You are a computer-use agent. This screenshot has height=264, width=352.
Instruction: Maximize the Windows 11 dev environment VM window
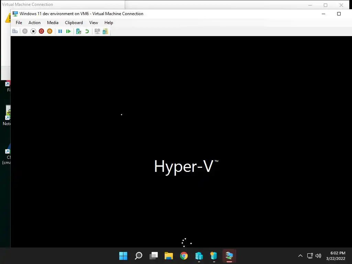point(339,14)
